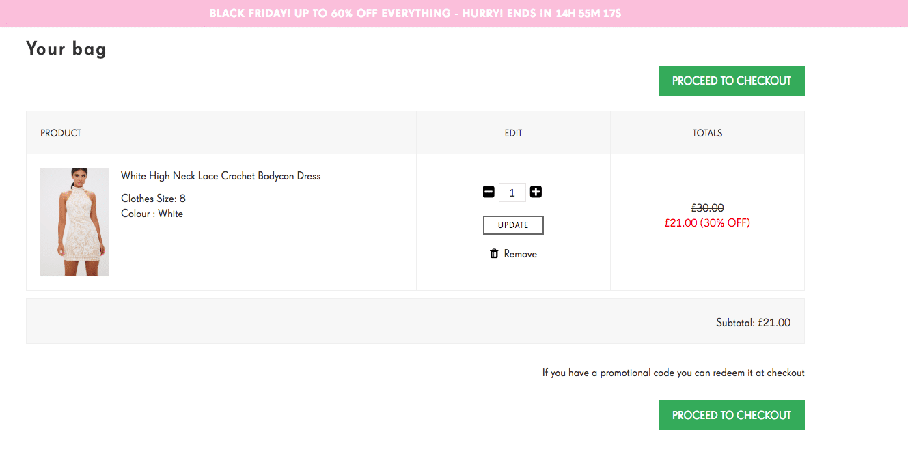Click the top PROCEED TO CHECKOUT button
Image resolution: width=908 pixels, height=460 pixels.
coord(731,80)
